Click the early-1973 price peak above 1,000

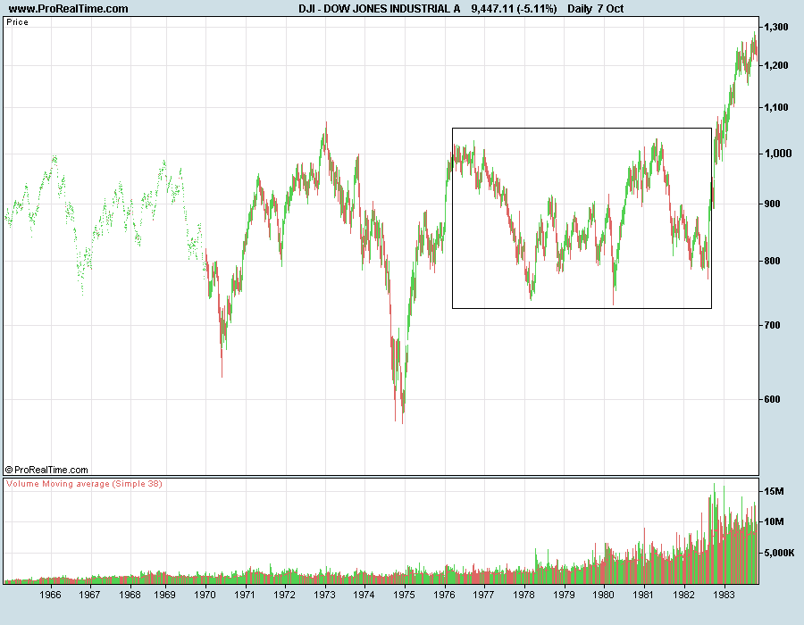tap(325, 136)
